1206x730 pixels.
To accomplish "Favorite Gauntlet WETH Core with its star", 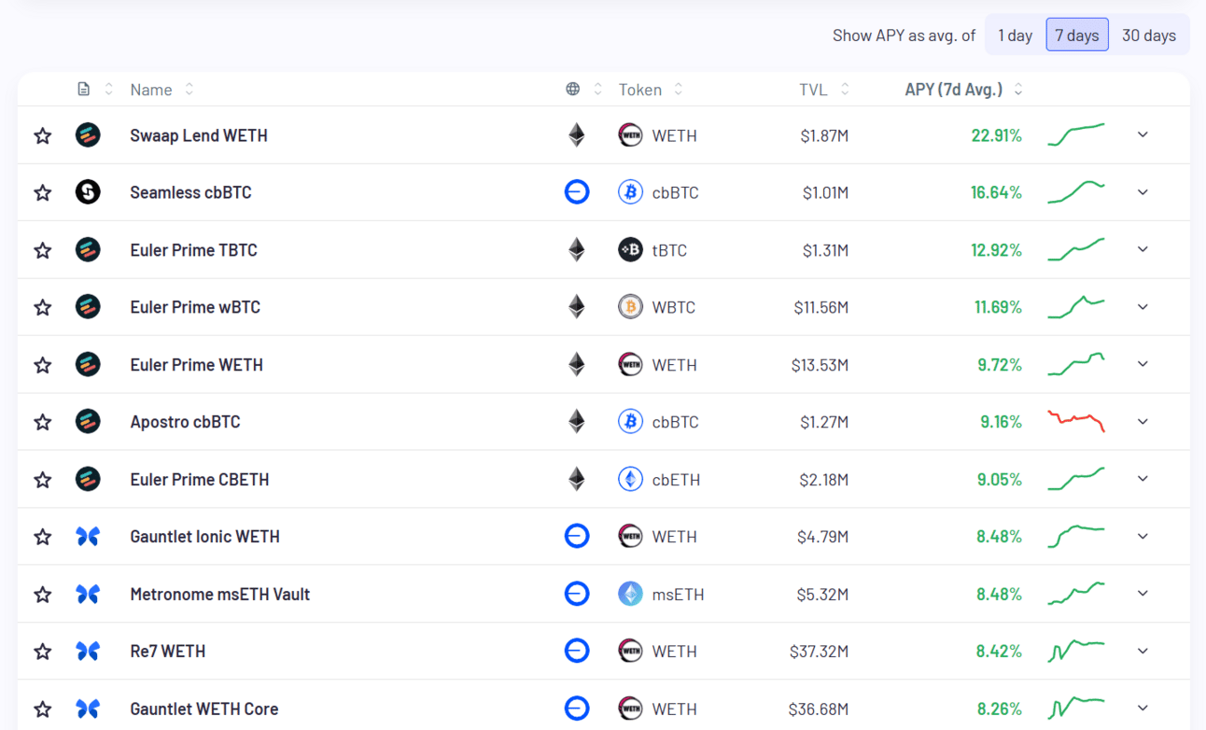I will pyautogui.click(x=43, y=709).
